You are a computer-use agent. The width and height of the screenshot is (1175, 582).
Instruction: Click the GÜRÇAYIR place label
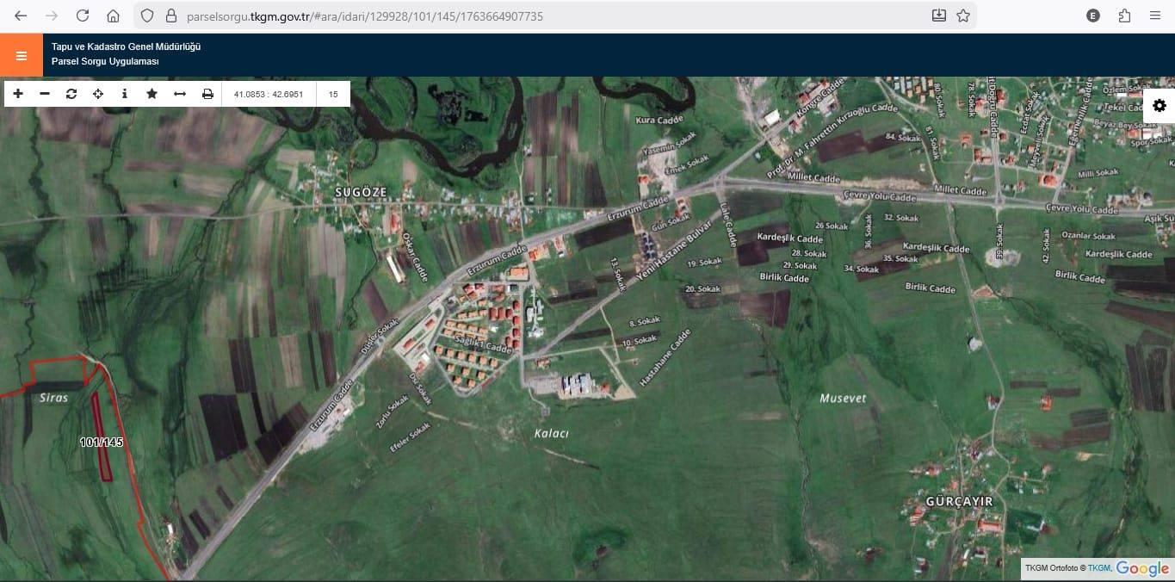[x=959, y=501]
